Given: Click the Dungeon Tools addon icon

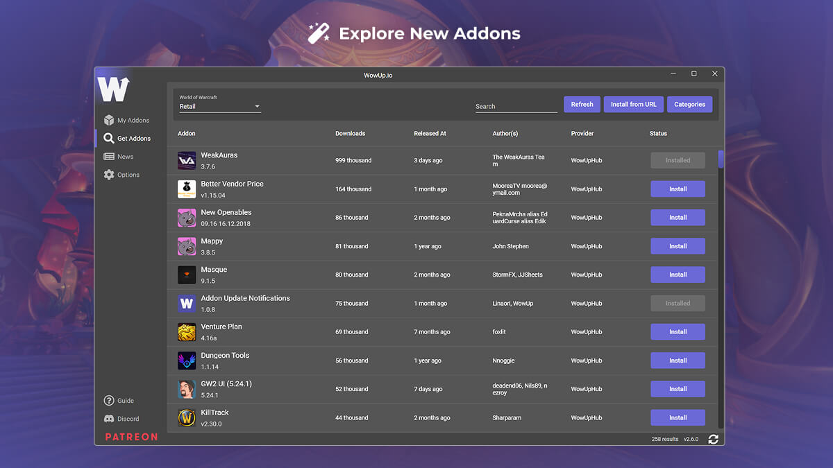Looking at the screenshot, I should (x=187, y=361).
